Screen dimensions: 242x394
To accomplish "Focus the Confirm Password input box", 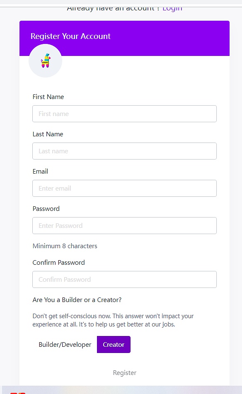I will pos(124,279).
